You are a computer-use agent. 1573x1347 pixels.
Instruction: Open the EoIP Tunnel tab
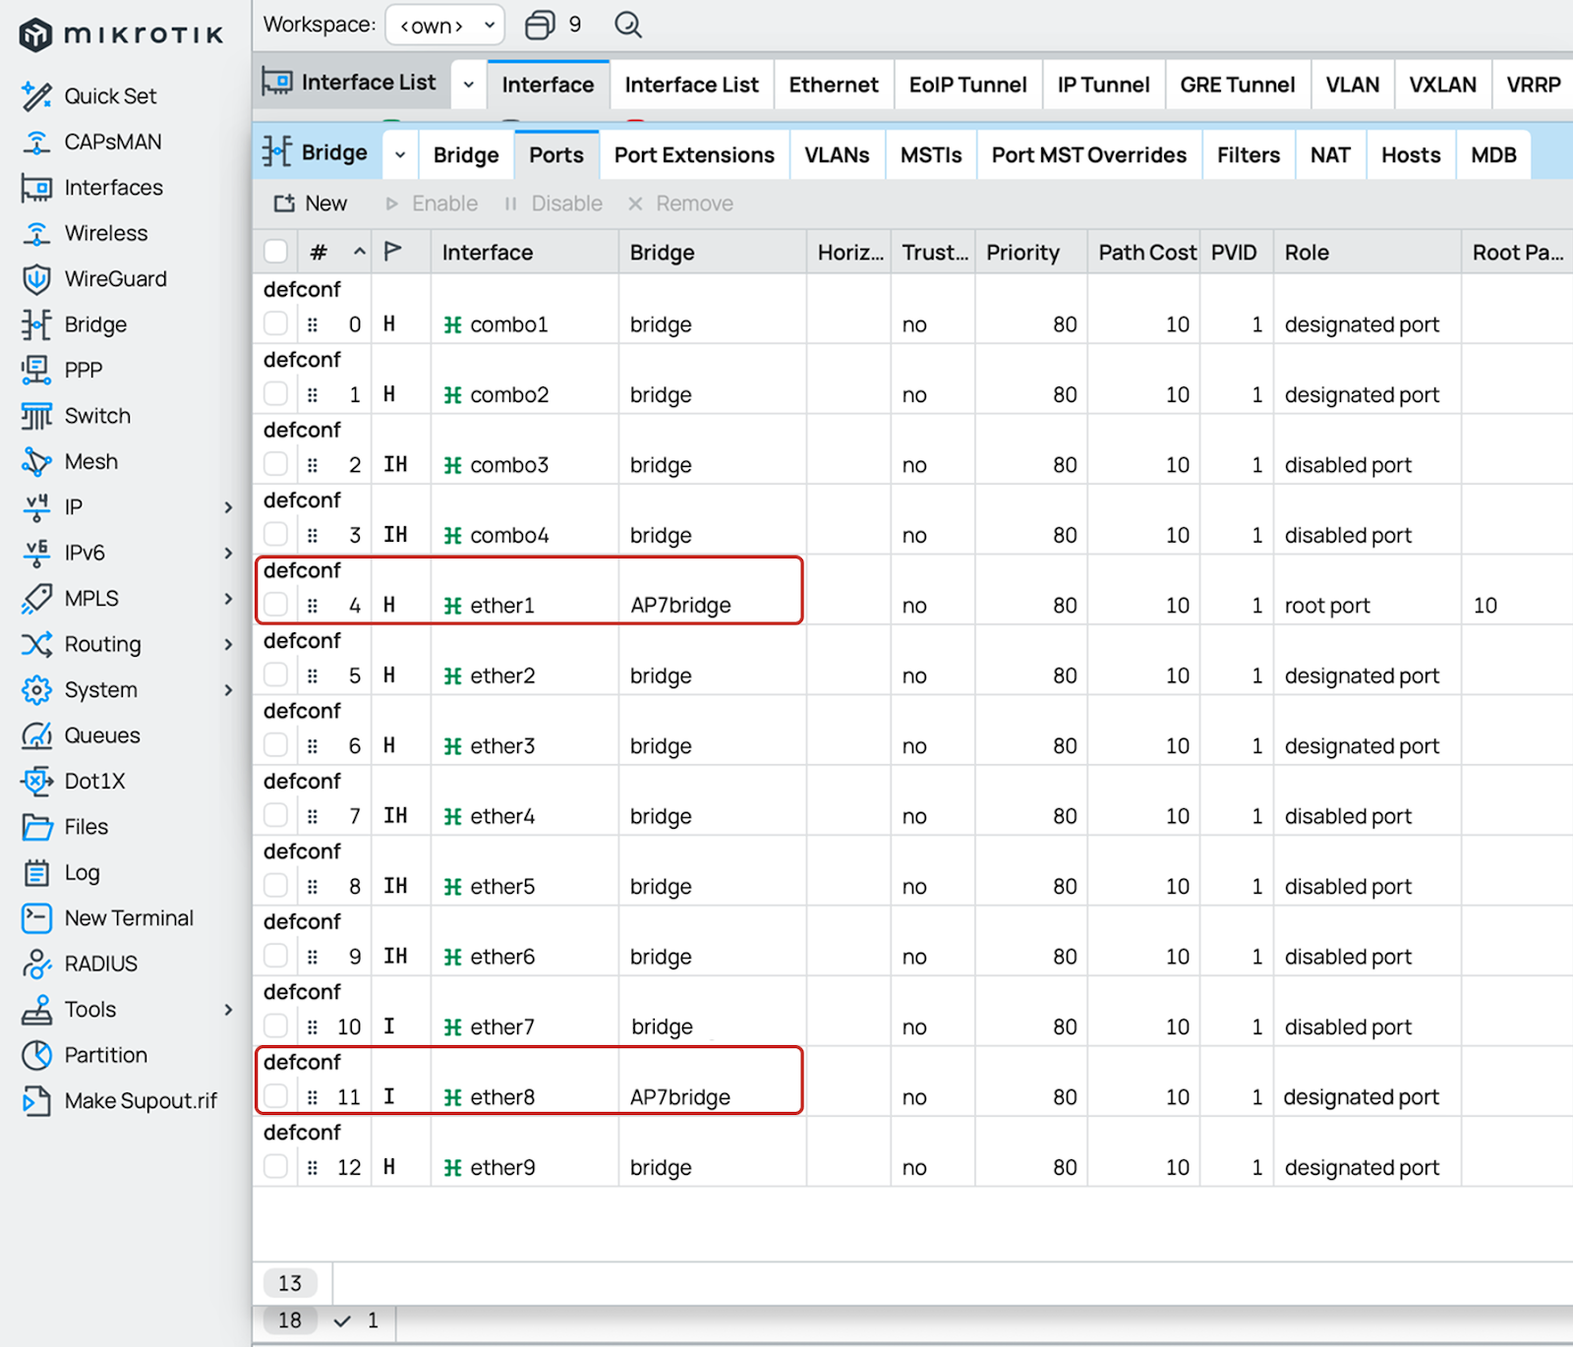pos(967,86)
